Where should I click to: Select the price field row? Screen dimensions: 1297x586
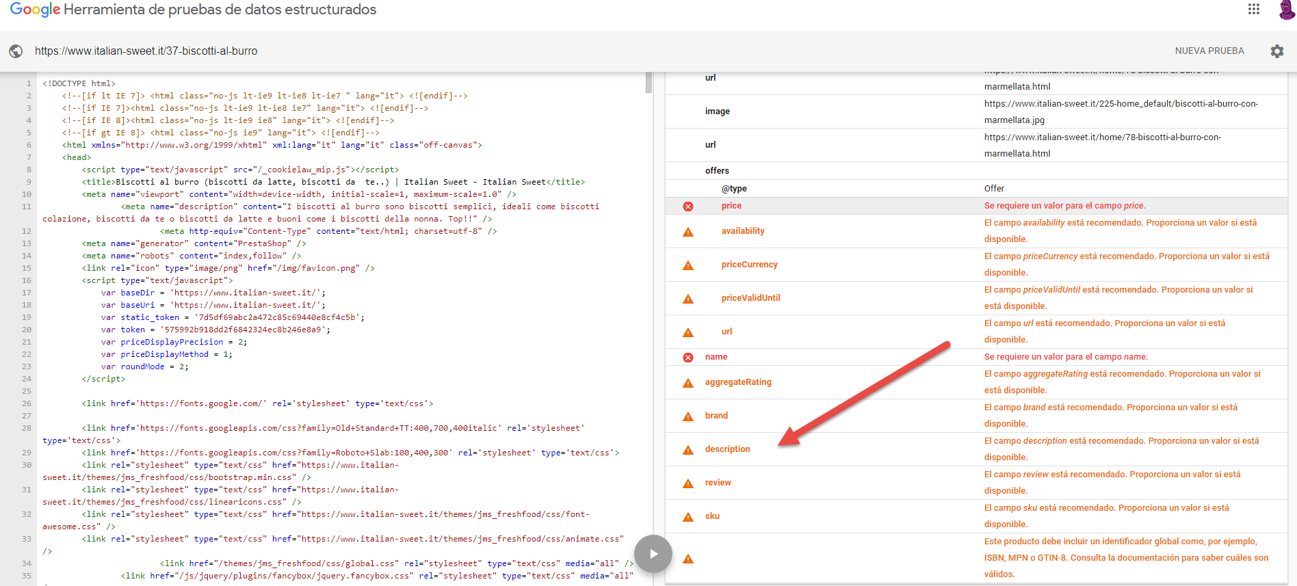976,206
